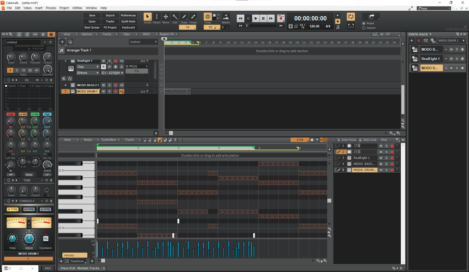Screen dimensions: 469x272
Task: Open the Custom track control dropdown
Action: coord(143,42)
